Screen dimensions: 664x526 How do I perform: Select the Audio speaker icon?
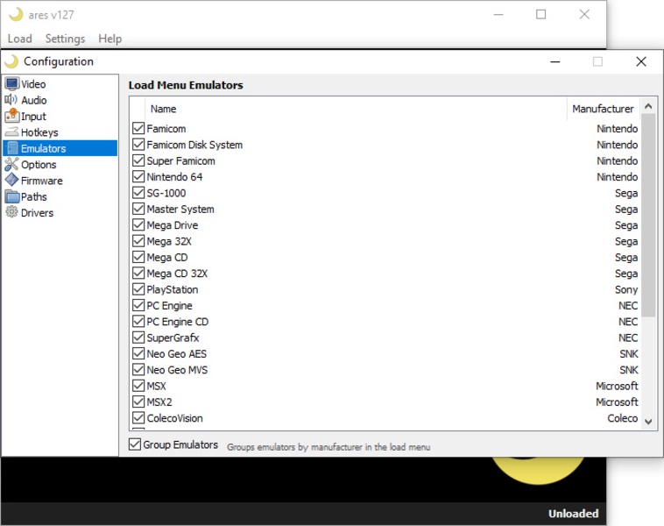(11, 100)
